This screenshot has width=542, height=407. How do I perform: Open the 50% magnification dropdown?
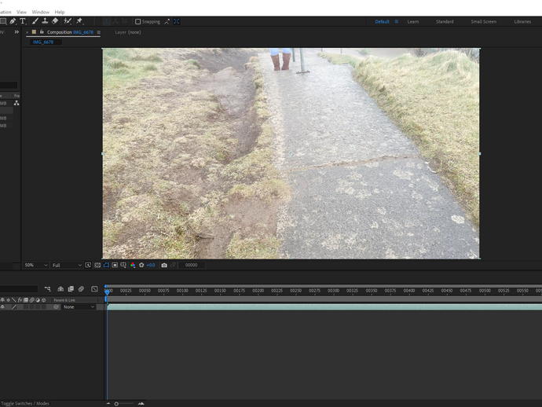point(36,265)
